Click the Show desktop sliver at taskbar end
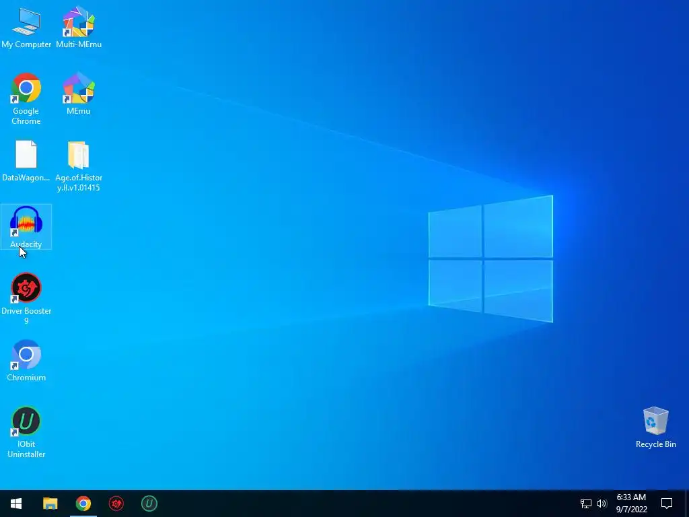The image size is (689, 517). (687, 504)
